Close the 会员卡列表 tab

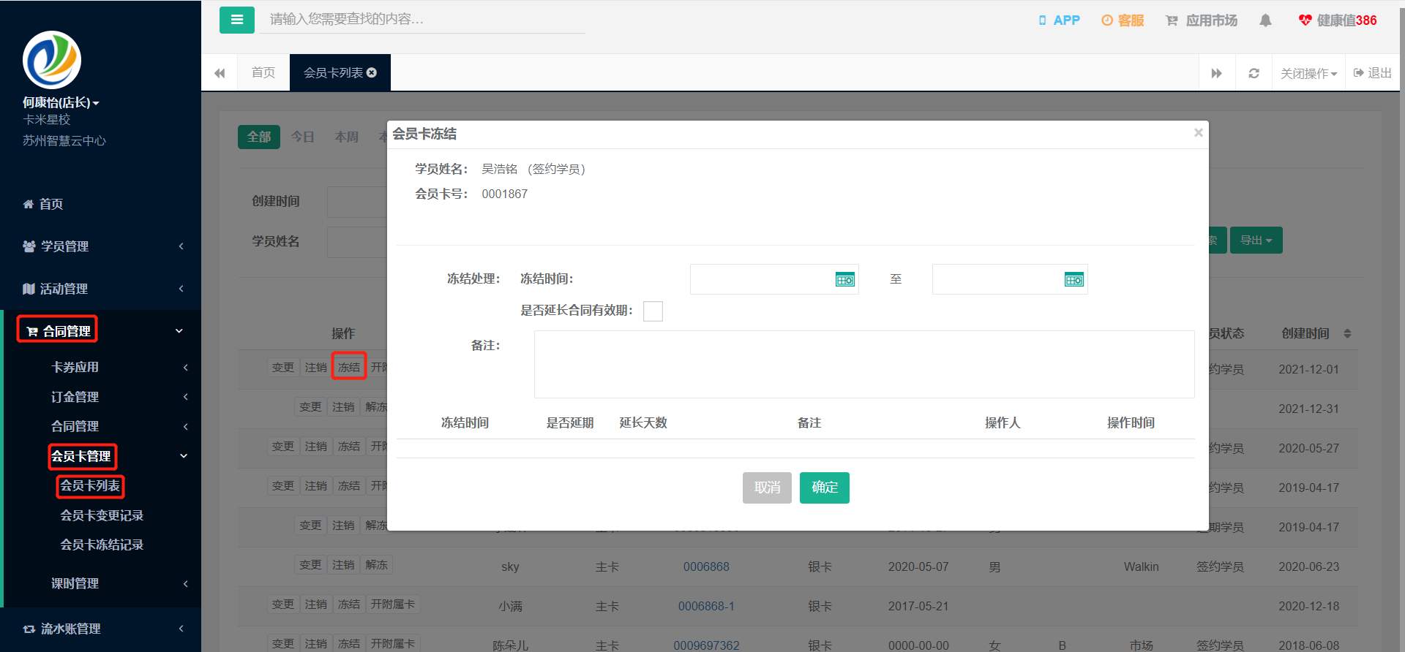click(372, 72)
